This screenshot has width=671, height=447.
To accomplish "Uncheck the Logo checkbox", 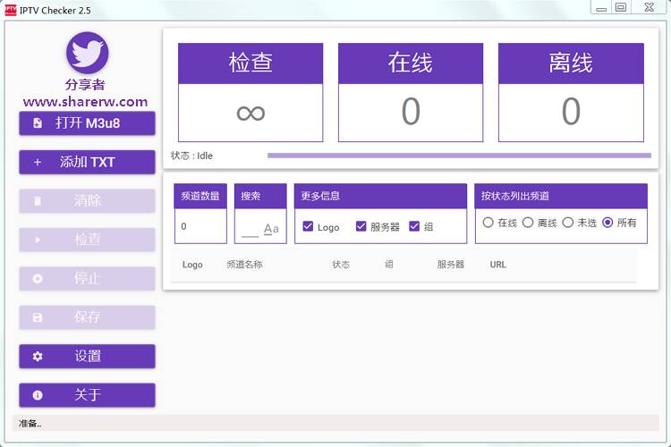I will tap(308, 226).
